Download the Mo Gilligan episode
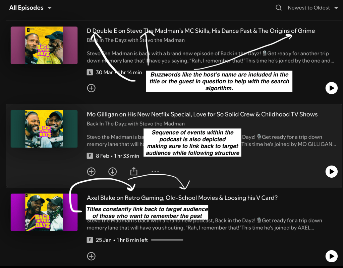This screenshot has width=343, height=268. (x=112, y=172)
